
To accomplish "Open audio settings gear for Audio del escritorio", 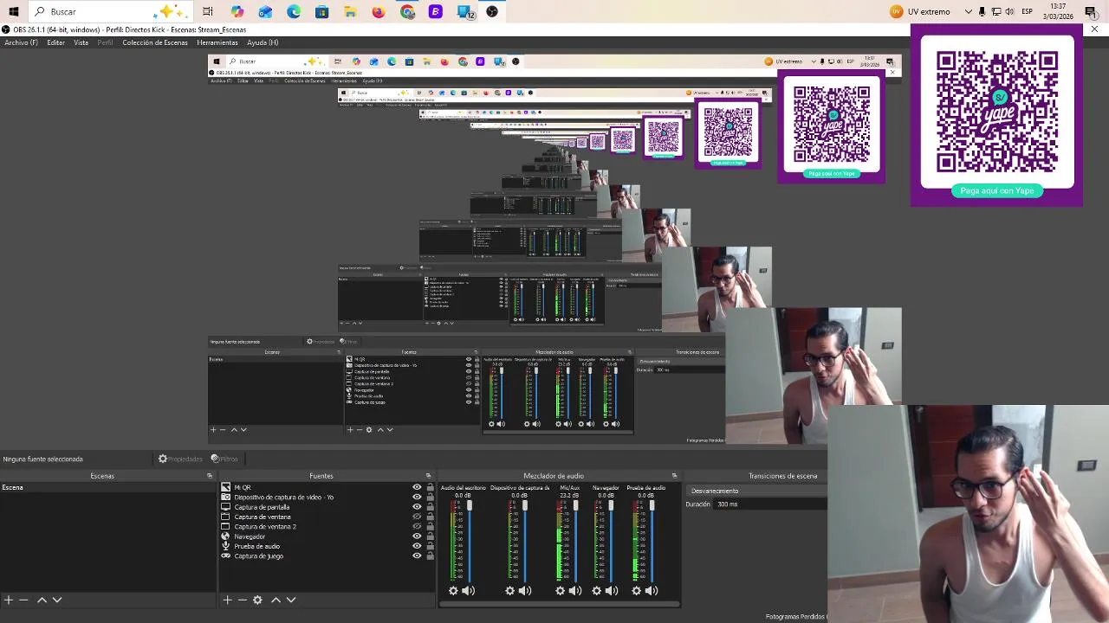I will click(453, 590).
